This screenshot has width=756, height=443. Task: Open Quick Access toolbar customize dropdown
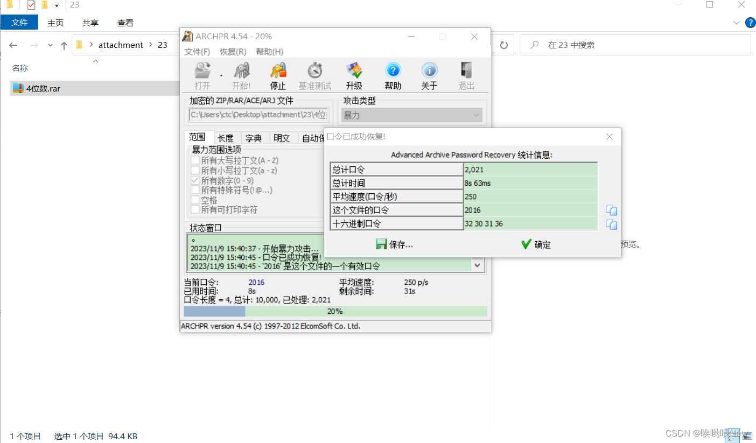coord(57,5)
